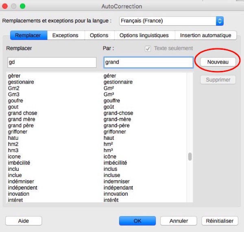Viewport: 244px width, 232px height.
Task: Select the Remplacer tab
Action: tap(28, 35)
